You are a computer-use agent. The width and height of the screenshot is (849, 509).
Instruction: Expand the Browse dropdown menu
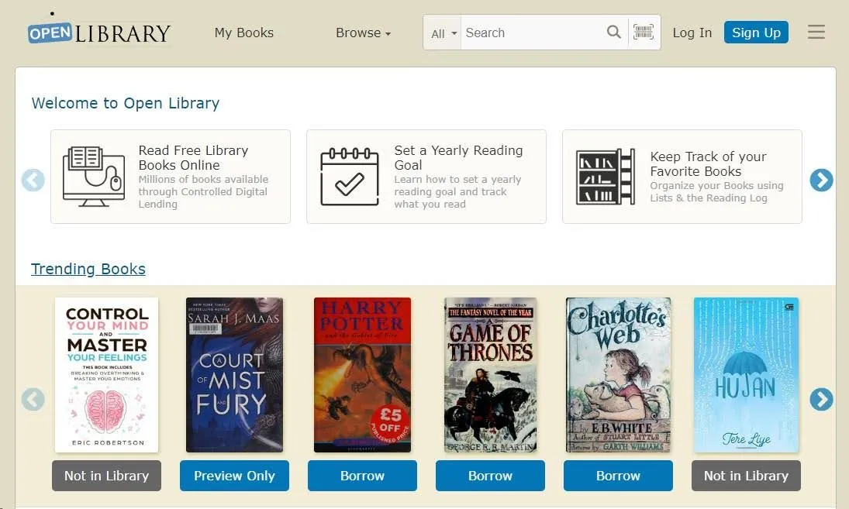tap(363, 33)
